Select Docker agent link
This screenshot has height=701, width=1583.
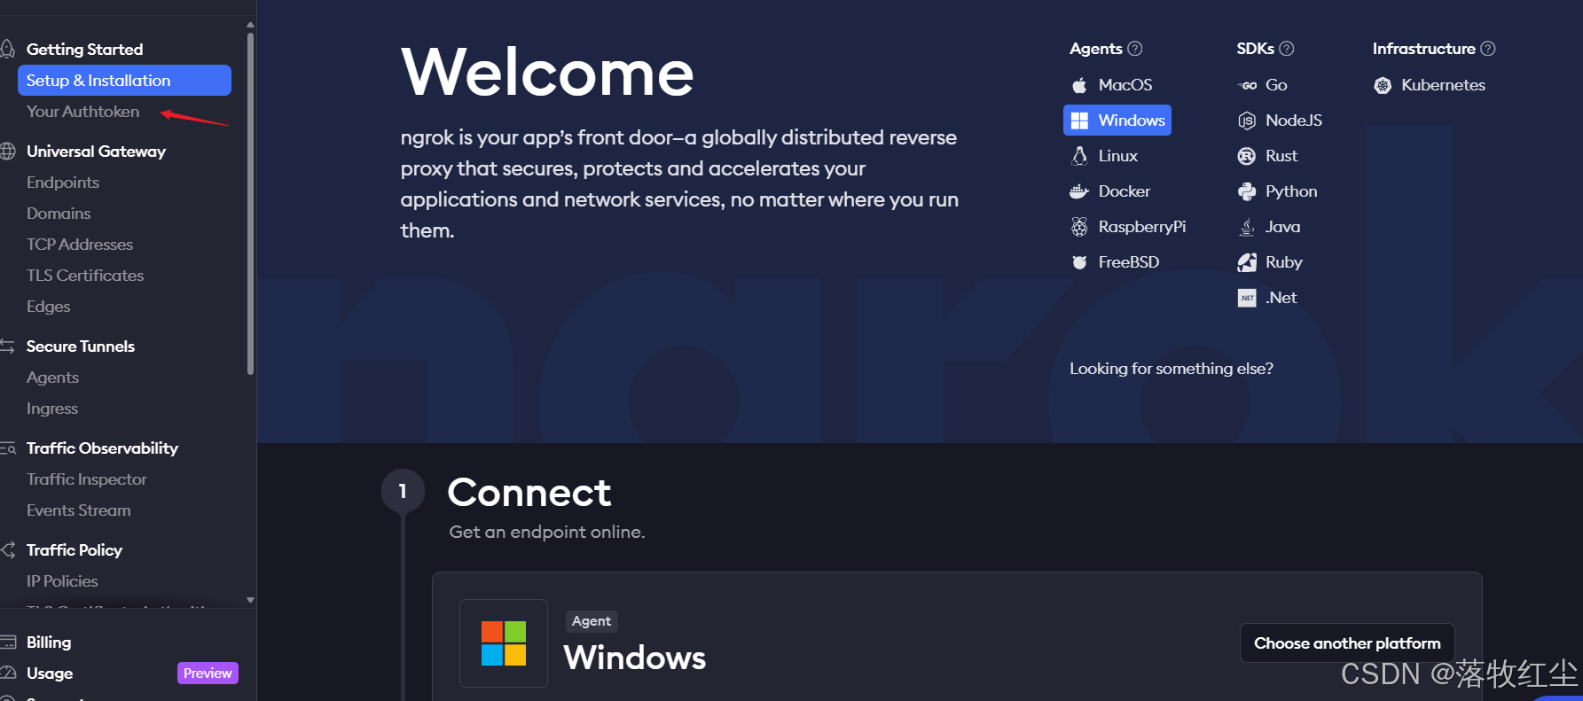(x=1125, y=191)
